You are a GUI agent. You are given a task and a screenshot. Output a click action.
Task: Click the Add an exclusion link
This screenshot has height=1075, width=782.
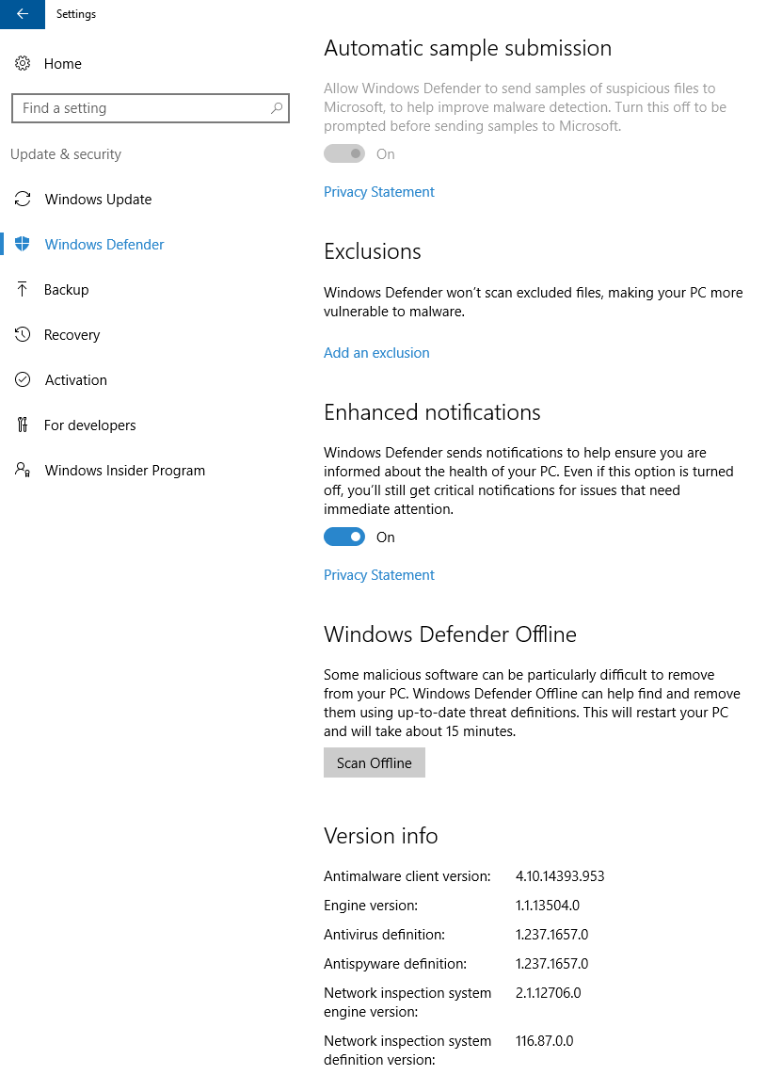click(376, 353)
